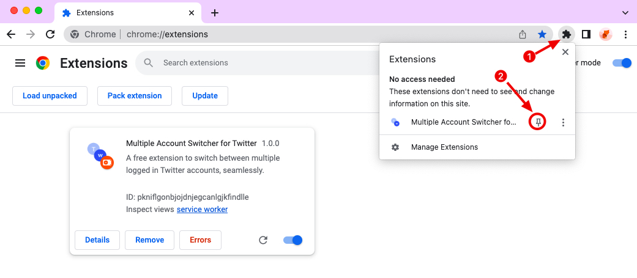Click the macOS green fullscreen button

[x=39, y=10]
